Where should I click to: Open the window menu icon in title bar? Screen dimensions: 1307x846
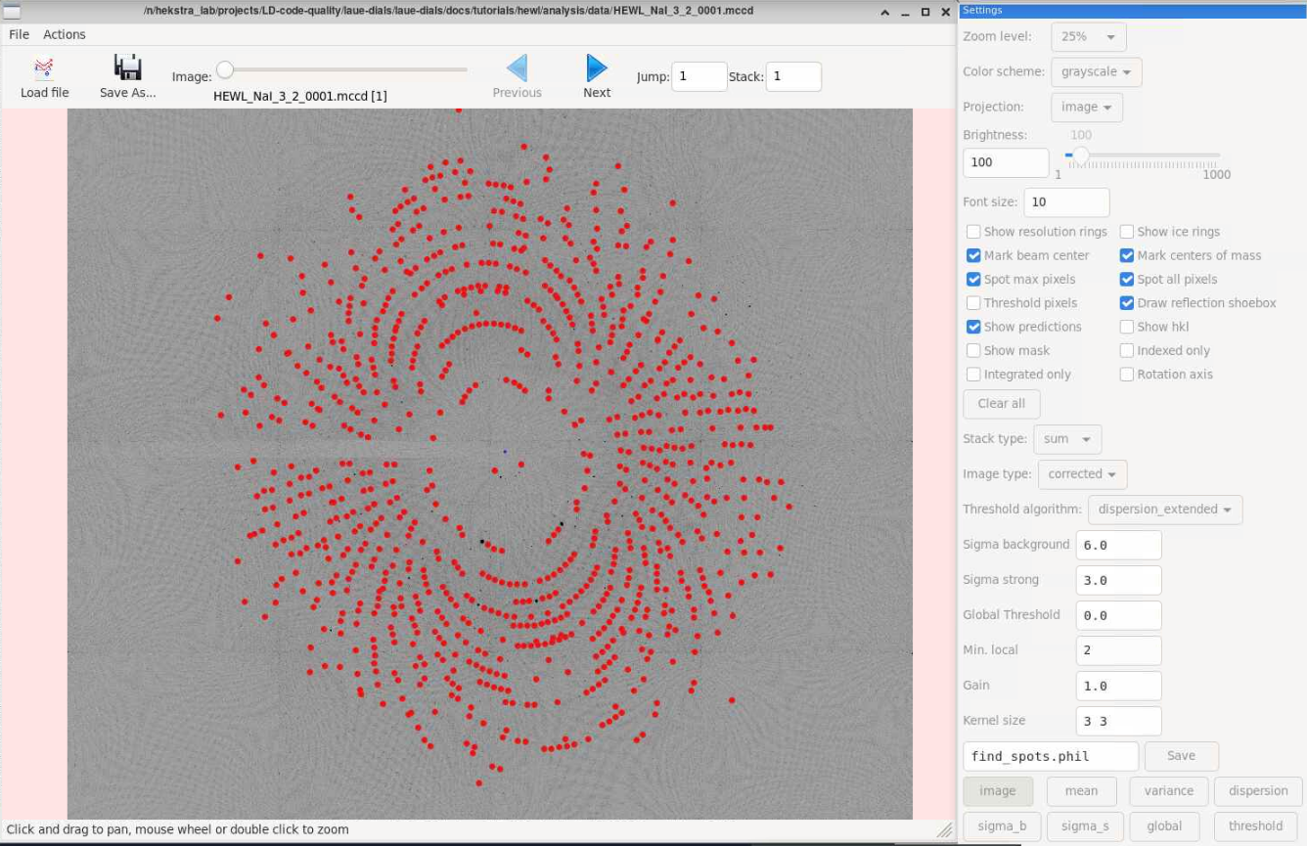(12, 11)
